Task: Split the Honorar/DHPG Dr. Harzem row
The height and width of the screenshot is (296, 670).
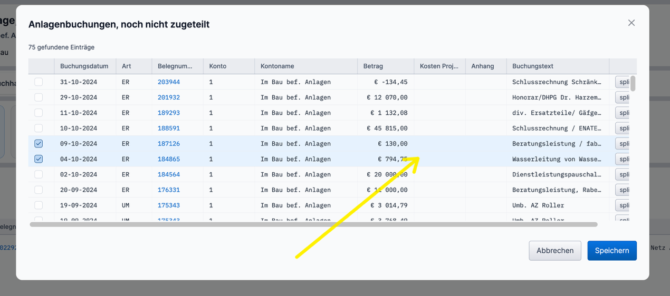Action: (623, 97)
